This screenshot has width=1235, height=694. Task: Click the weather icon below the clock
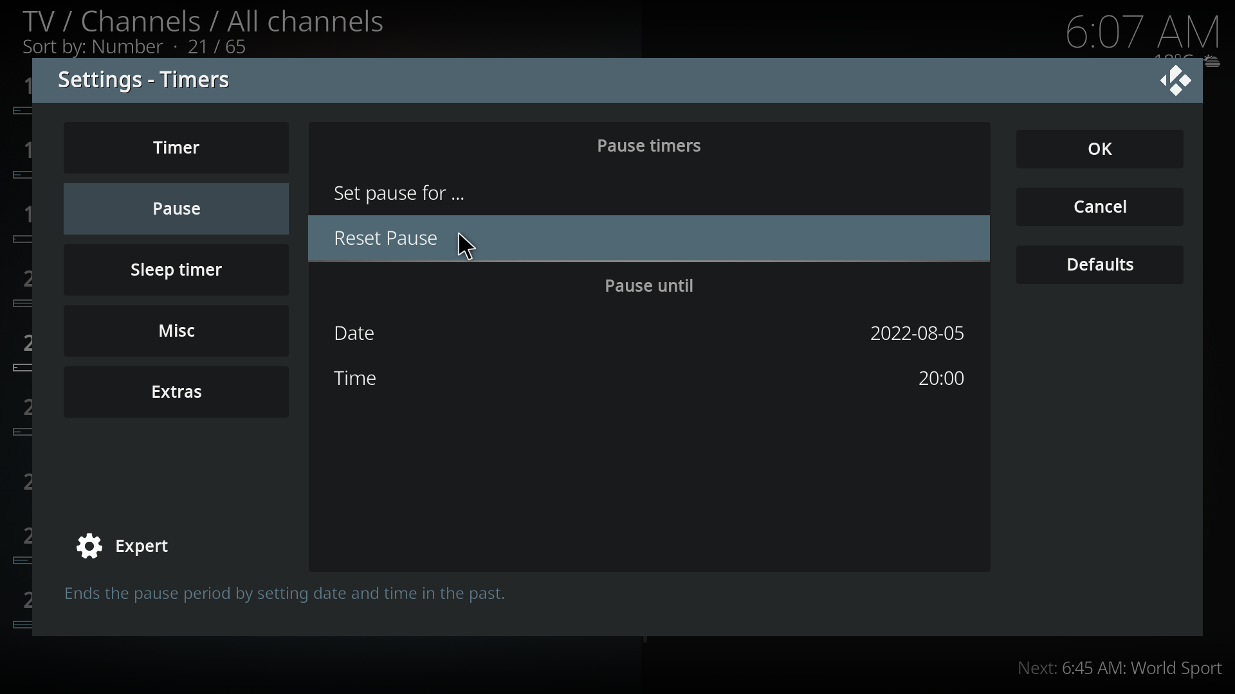[x=1212, y=62]
